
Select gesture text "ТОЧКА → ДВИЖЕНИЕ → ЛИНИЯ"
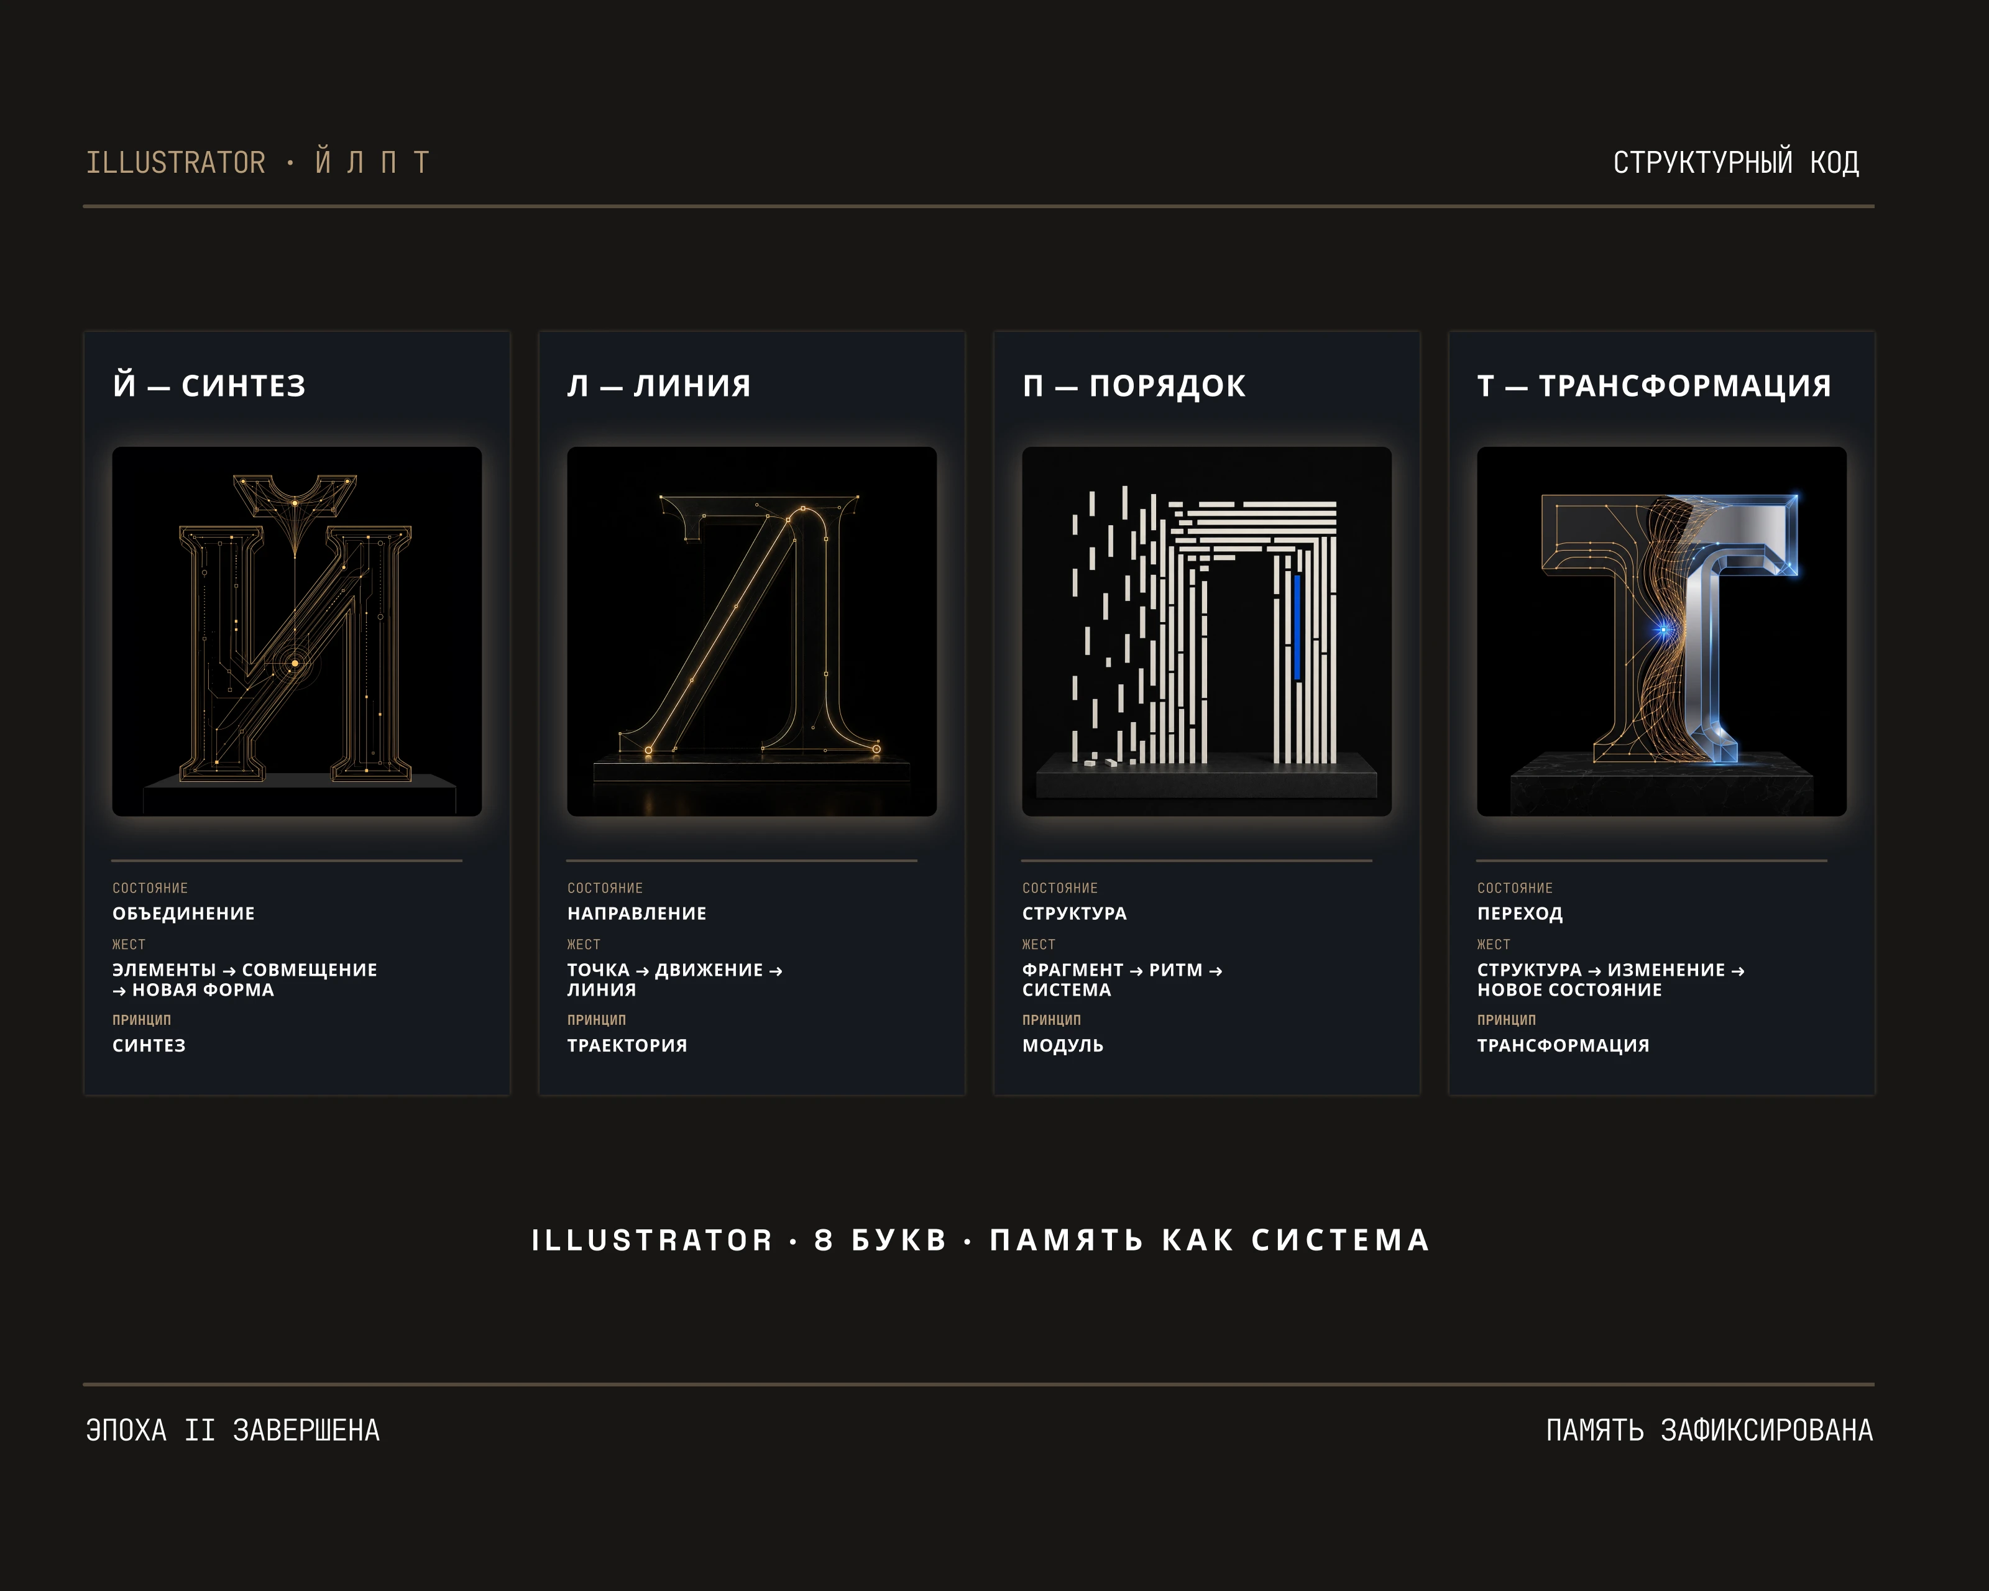click(674, 979)
